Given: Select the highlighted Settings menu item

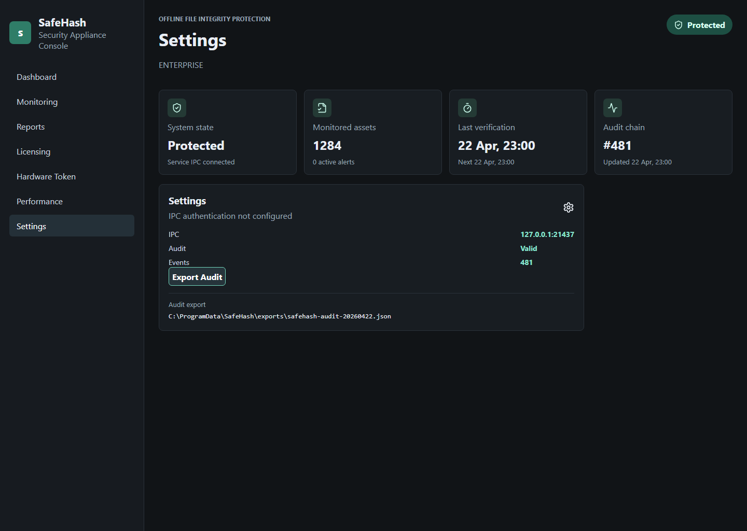Looking at the screenshot, I should coord(31,226).
